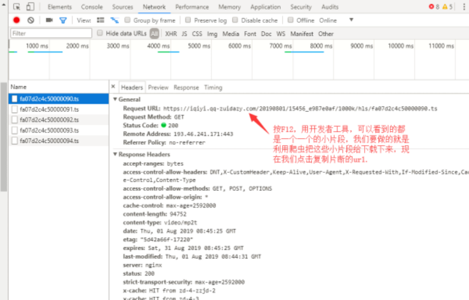
Task: Click the capture screenshots camera icon
Action: 49,20
